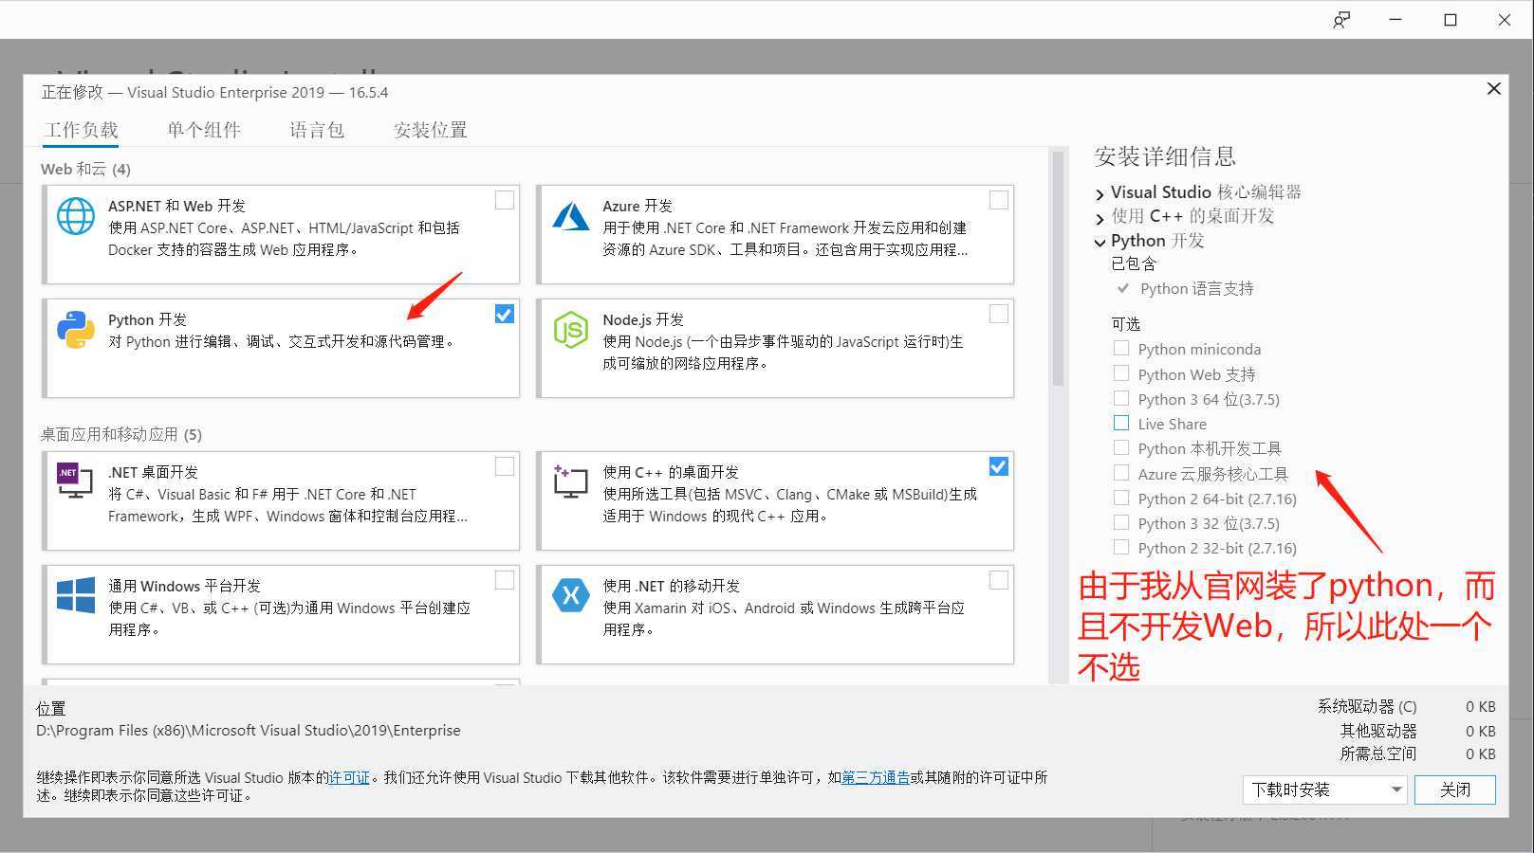Click the 安装详细信息 heading
The height and width of the screenshot is (853, 1534).
1165,156
